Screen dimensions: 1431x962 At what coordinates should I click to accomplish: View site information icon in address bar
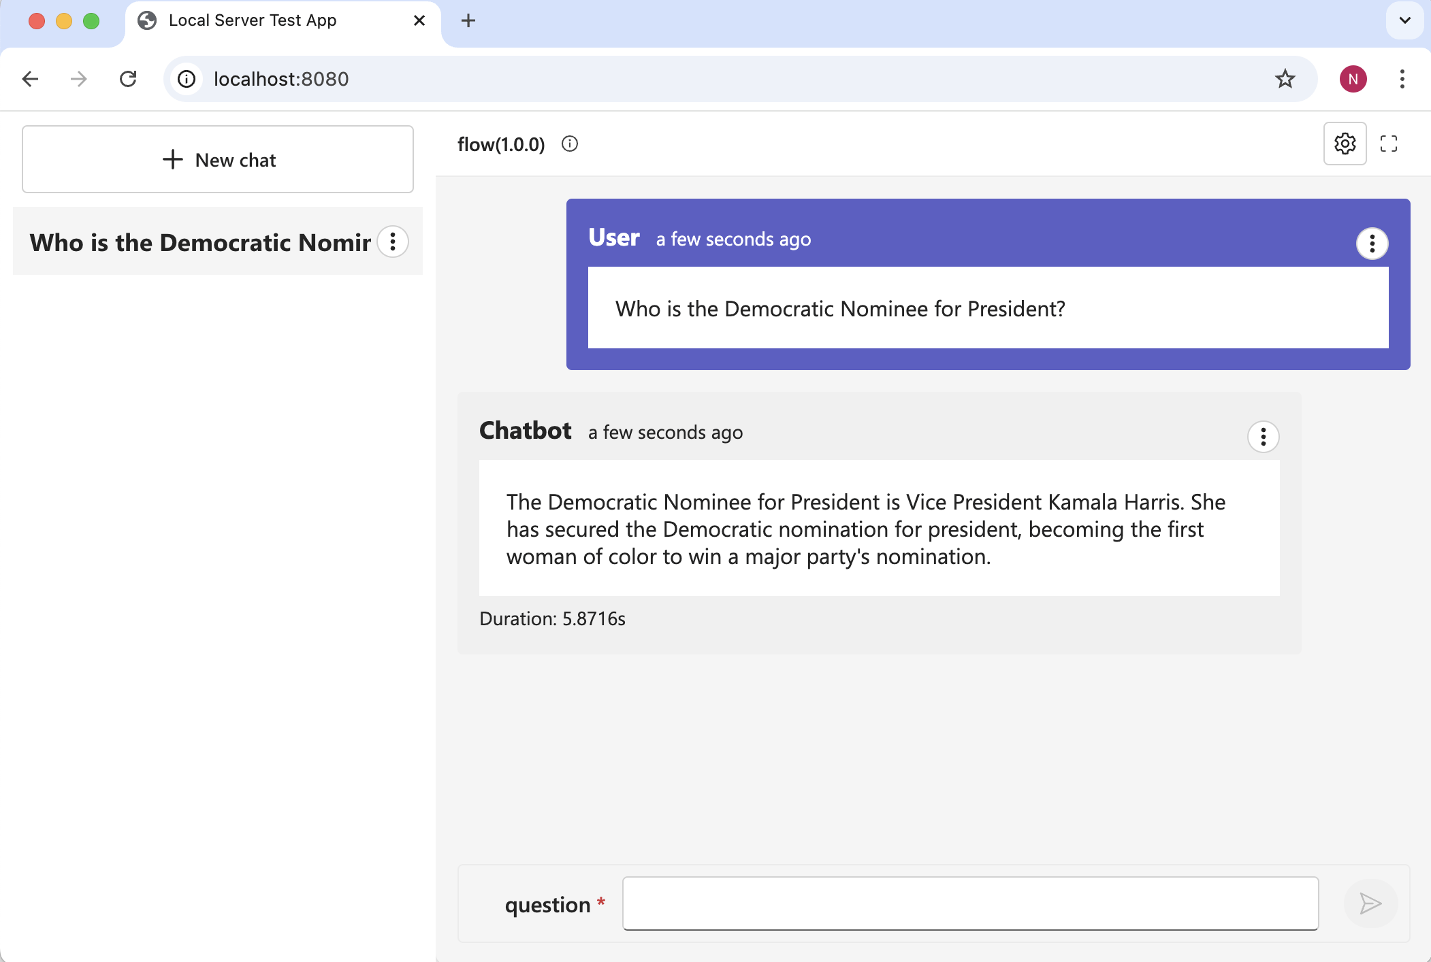click(187, 79)
